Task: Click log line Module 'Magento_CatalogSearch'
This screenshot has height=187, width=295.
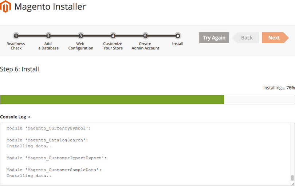Action: pos(47,140)
